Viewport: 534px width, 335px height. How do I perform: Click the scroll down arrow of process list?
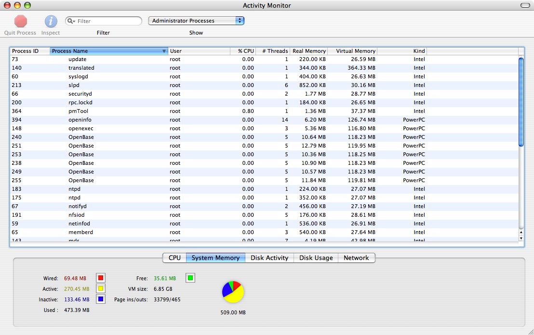click(x=521, y=238)
